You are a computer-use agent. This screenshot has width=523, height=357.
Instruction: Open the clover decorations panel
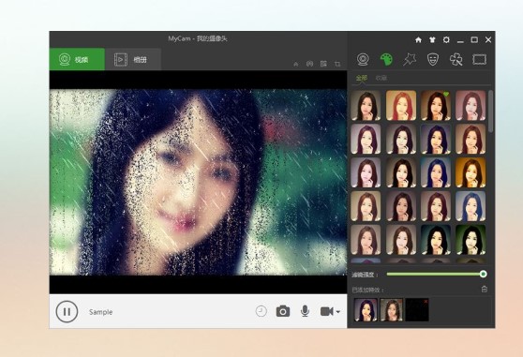456,59
